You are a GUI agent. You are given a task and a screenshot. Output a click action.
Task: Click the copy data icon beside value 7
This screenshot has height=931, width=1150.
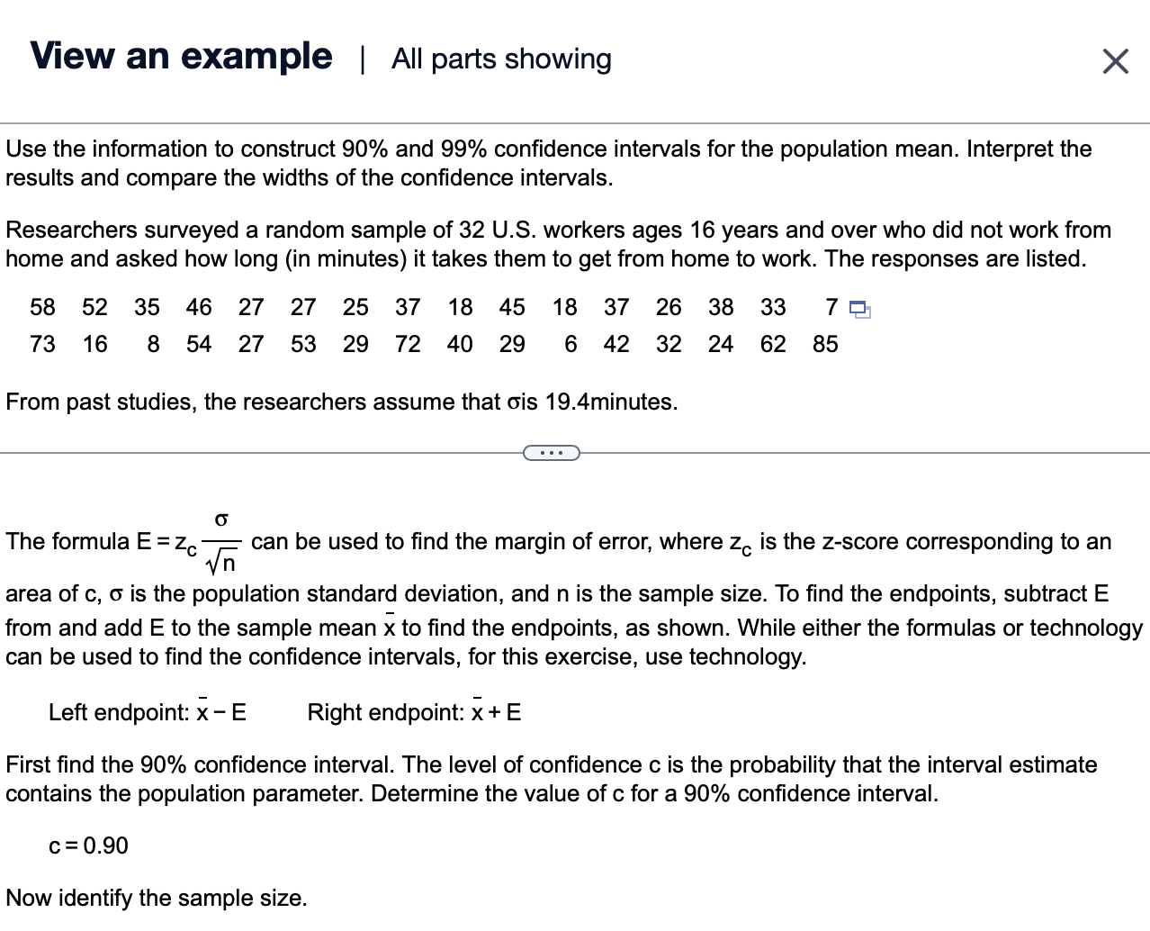(858, 309)
